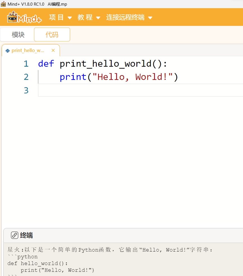Image resolution: width=243 pixels, height=276 pixels.
Task: Expand the 连接远程终端 dropdown arrow
Action: 150,18
